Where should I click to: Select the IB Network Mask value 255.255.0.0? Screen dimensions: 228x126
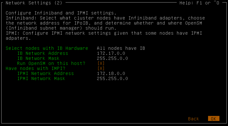pyautogui.click(x=112, y=58)
